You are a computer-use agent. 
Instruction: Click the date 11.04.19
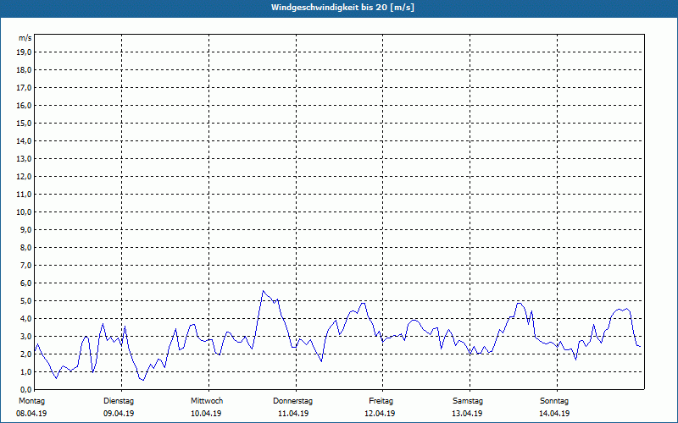tap(293, 414)
